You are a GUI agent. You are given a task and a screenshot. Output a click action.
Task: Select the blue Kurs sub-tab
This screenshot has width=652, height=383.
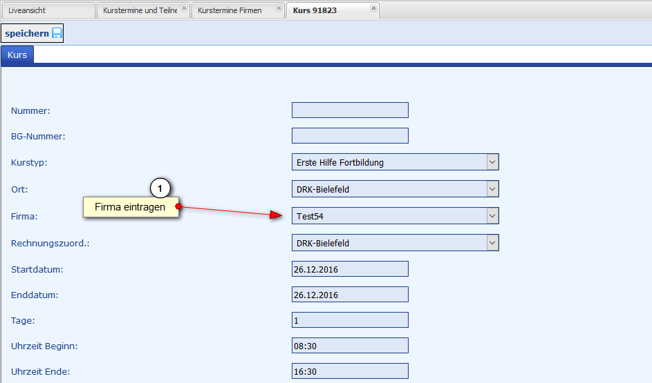click(x=17, y=55)
